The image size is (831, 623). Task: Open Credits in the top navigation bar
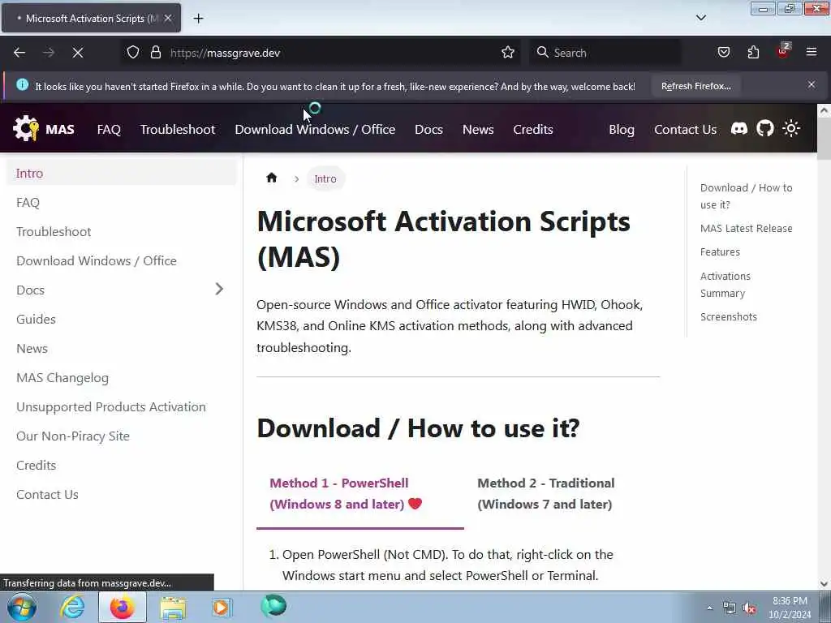[532, 129]
